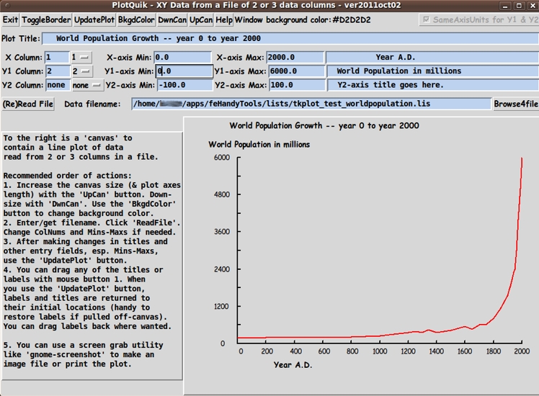
Task: Click UpdatePlot to redraw the graph
Action: pos(94,20)
